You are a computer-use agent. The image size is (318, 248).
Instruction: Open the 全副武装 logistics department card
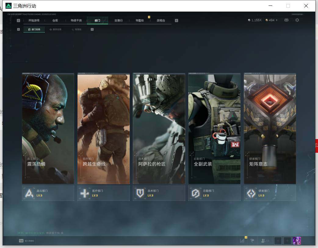(214, 129)
